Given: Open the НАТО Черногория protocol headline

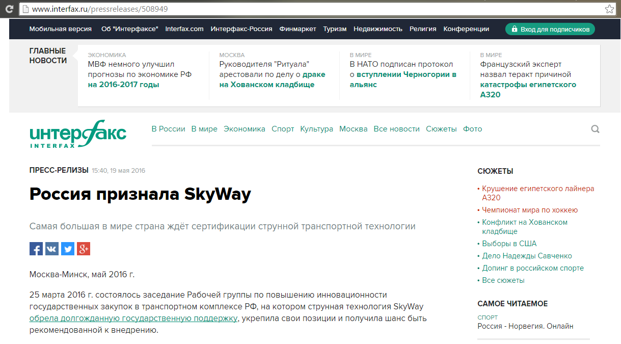Looking at the screenshot, I should (x=403, y=74).
